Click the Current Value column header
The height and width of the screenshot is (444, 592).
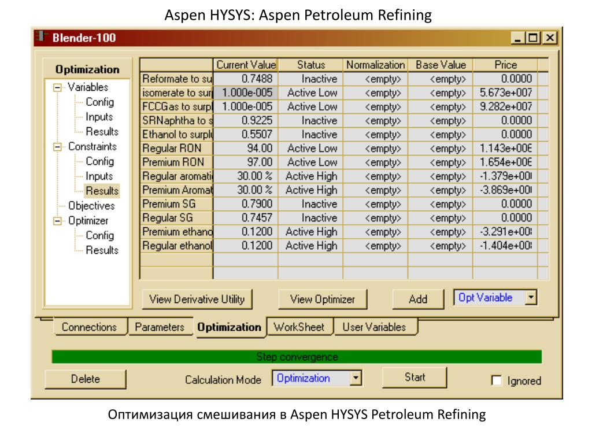tap(246, 65)
